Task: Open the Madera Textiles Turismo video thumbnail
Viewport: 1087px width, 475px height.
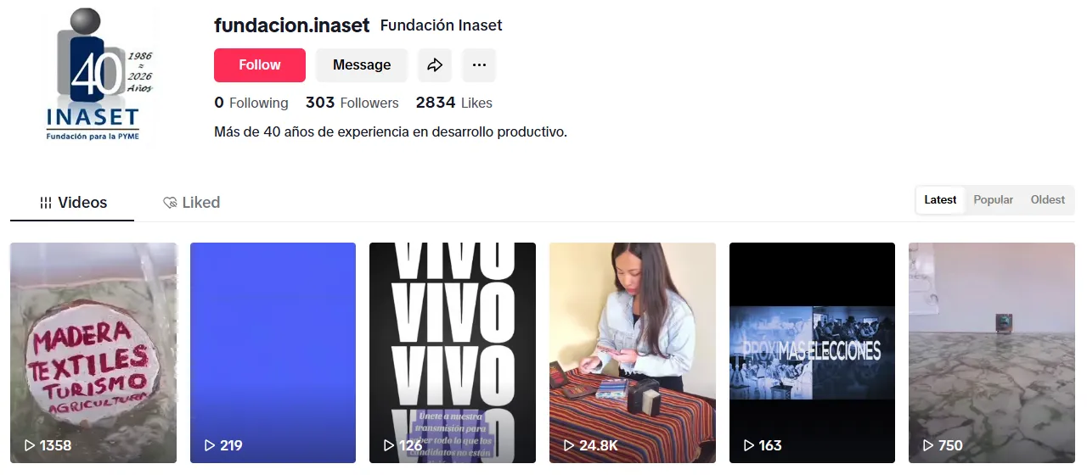Action: pos(93,353)
